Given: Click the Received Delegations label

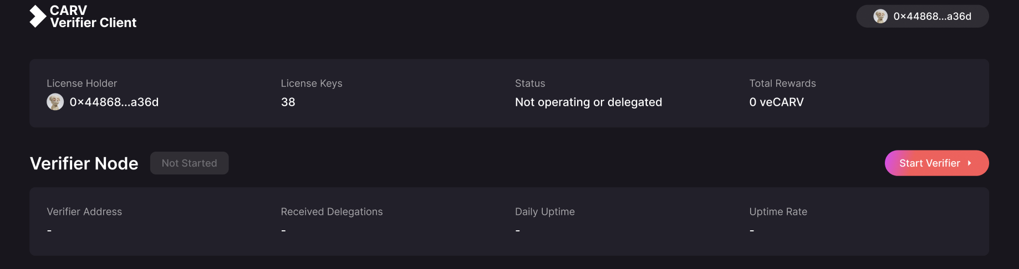Looking at the screenshot, I should pyautogui.click(x=332, y=211).
